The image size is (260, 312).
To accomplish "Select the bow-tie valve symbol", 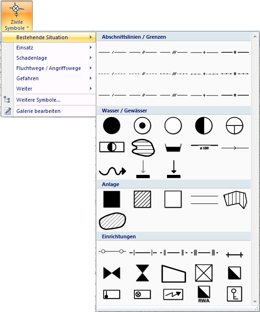I will click(x=112, y=273).
